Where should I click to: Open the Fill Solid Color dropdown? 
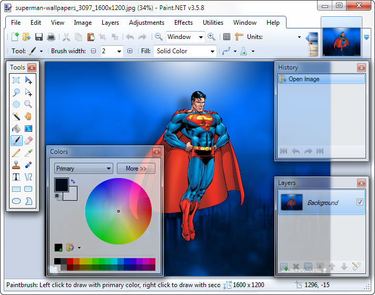[212, 51]
